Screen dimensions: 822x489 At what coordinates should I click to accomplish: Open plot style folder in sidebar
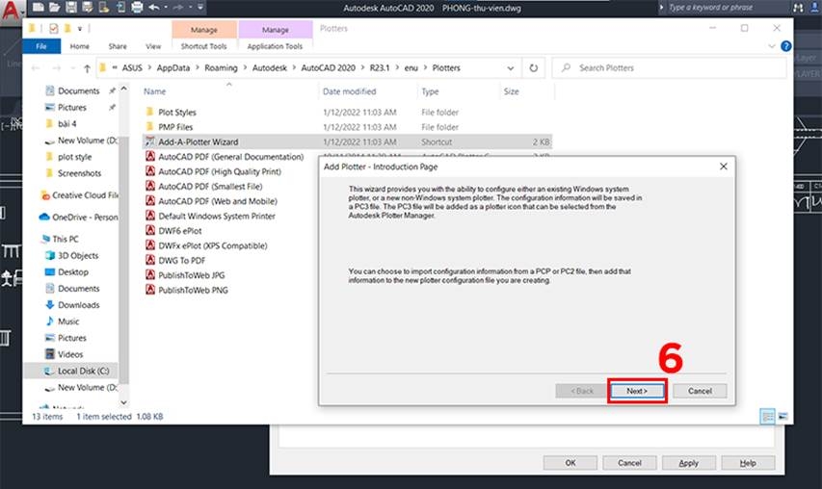pyautogui.click(x=74, y=157)
